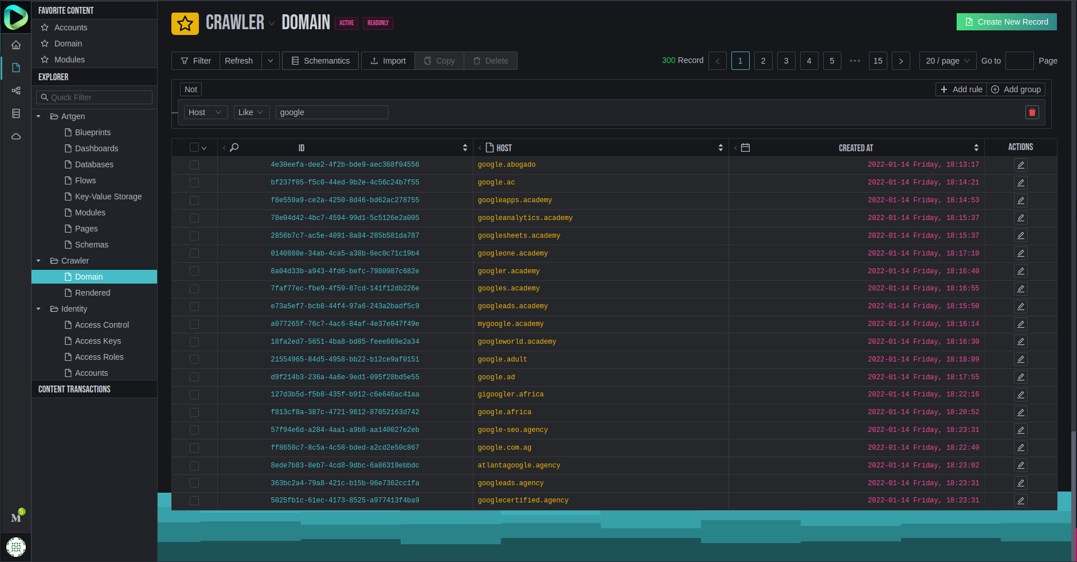The image size is (1077, 562).
Task: Check the box for the google.ac row
Action: 194,183
